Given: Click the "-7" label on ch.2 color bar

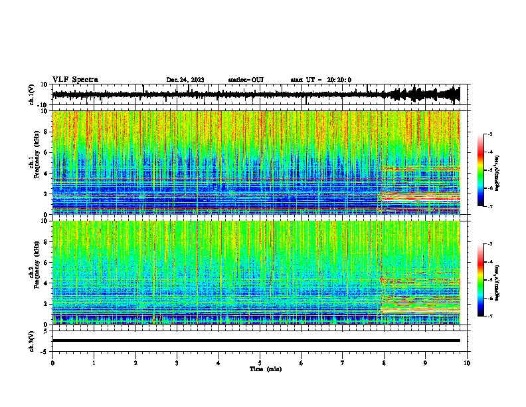Looking at the screenshot, I should (x=490, y=316).
